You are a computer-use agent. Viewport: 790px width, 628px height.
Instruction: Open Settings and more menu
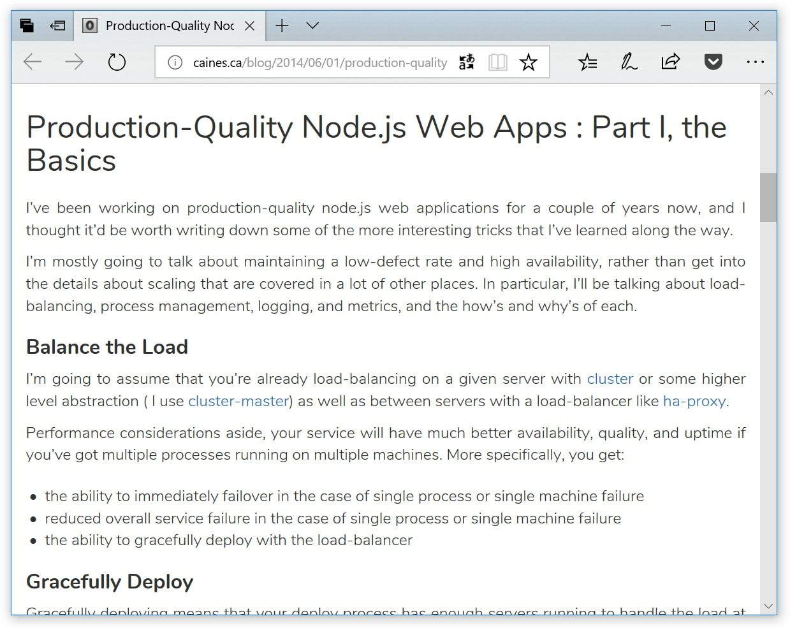[755, 62]
